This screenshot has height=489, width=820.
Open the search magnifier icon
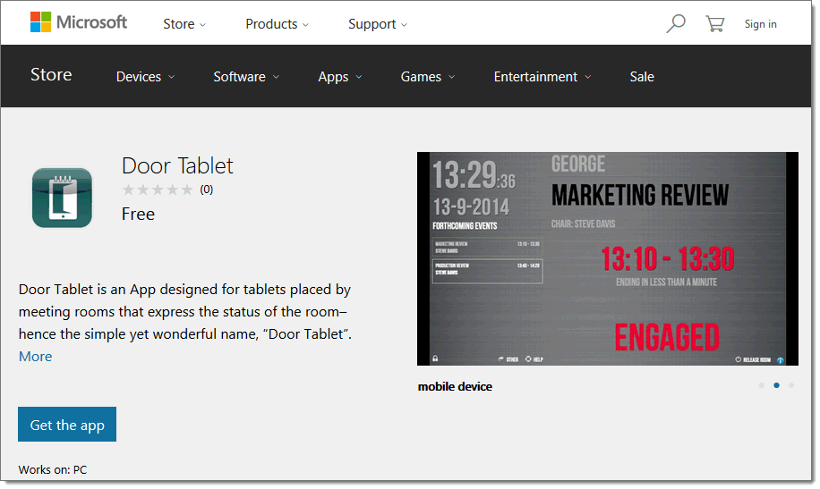(676, 24)
